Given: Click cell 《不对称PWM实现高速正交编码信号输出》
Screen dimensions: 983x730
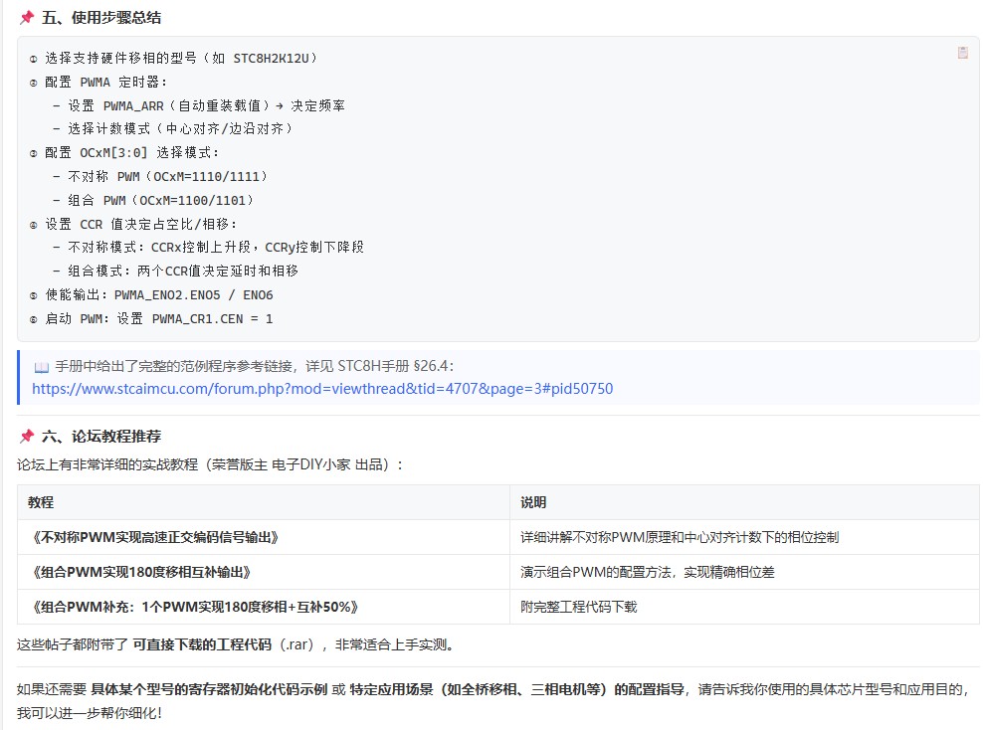Looking at the screenshot, I should [264, 537].
